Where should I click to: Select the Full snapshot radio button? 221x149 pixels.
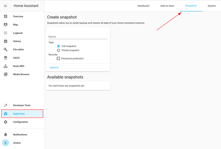(59, 46)
